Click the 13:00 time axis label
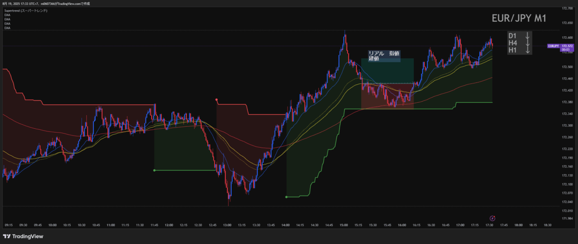578x244 pixels. pos(227,225)
